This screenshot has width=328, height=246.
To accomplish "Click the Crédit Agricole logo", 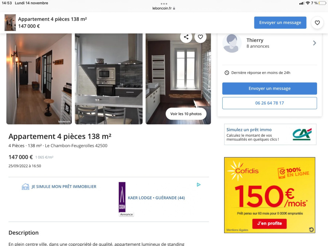I will coord(302,134).
